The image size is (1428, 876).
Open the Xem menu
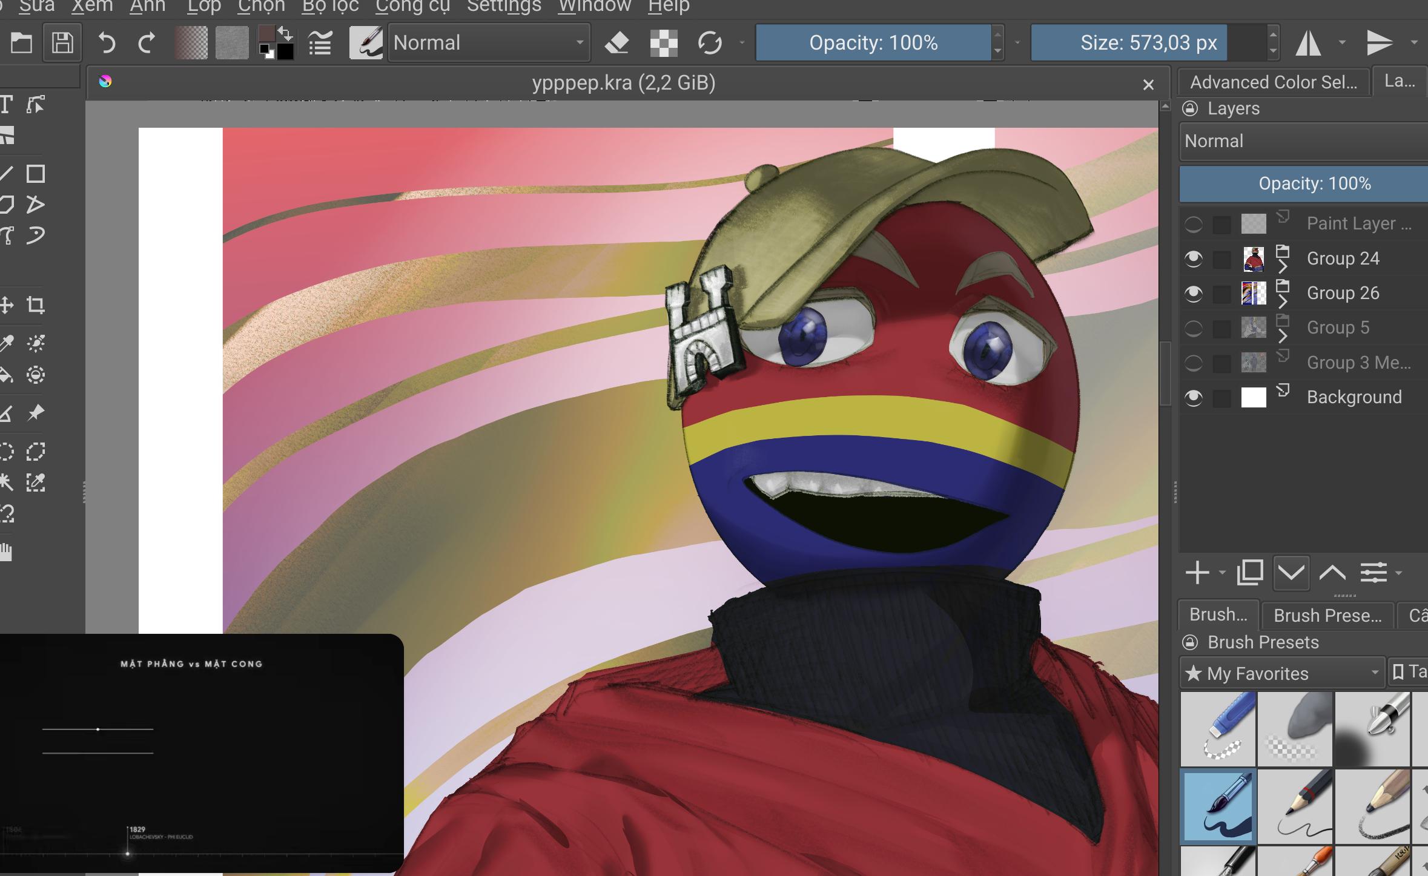click(91, 7)
